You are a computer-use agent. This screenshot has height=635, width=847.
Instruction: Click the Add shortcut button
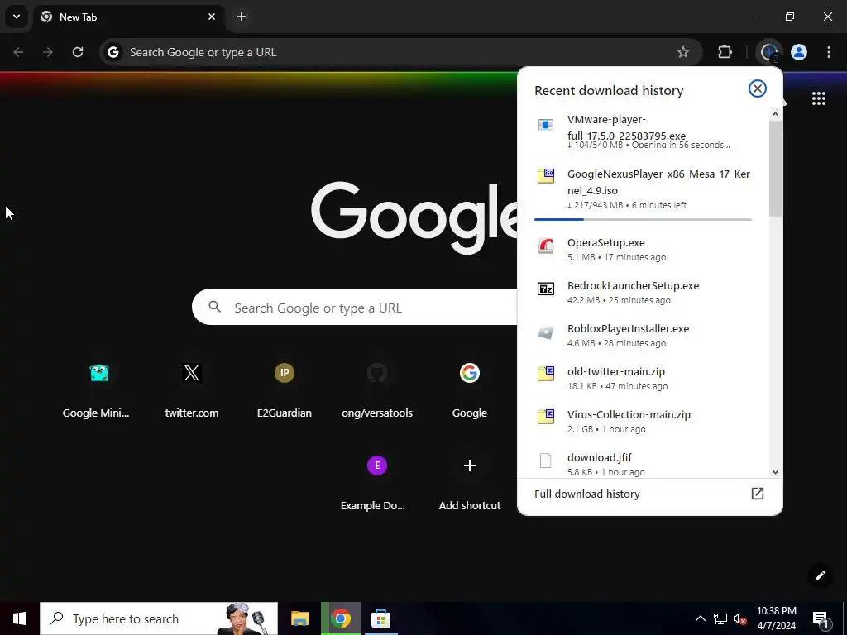pos(470,483)
